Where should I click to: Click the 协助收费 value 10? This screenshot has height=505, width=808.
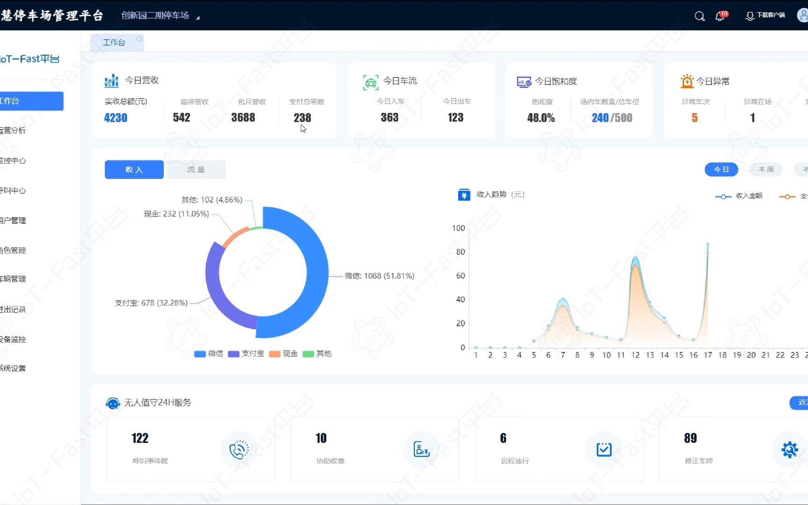coord(321,438)
